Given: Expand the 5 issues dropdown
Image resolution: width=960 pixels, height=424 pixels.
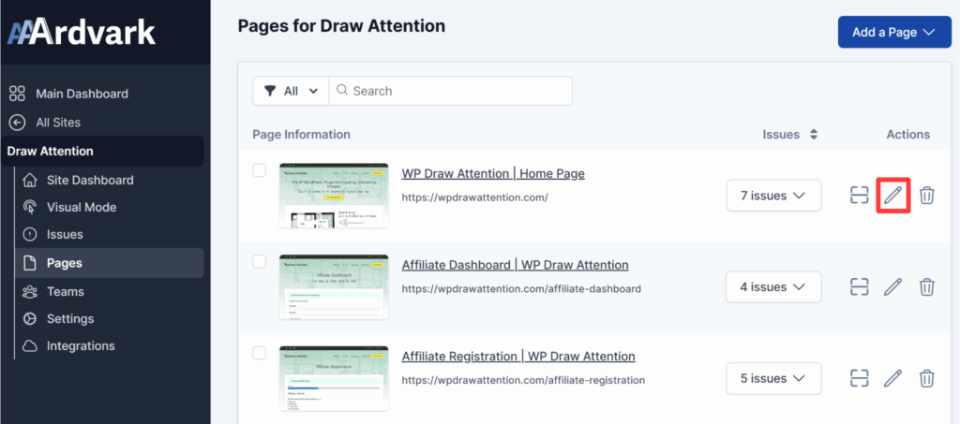Looking at the screenshot, I should point(773,378).
